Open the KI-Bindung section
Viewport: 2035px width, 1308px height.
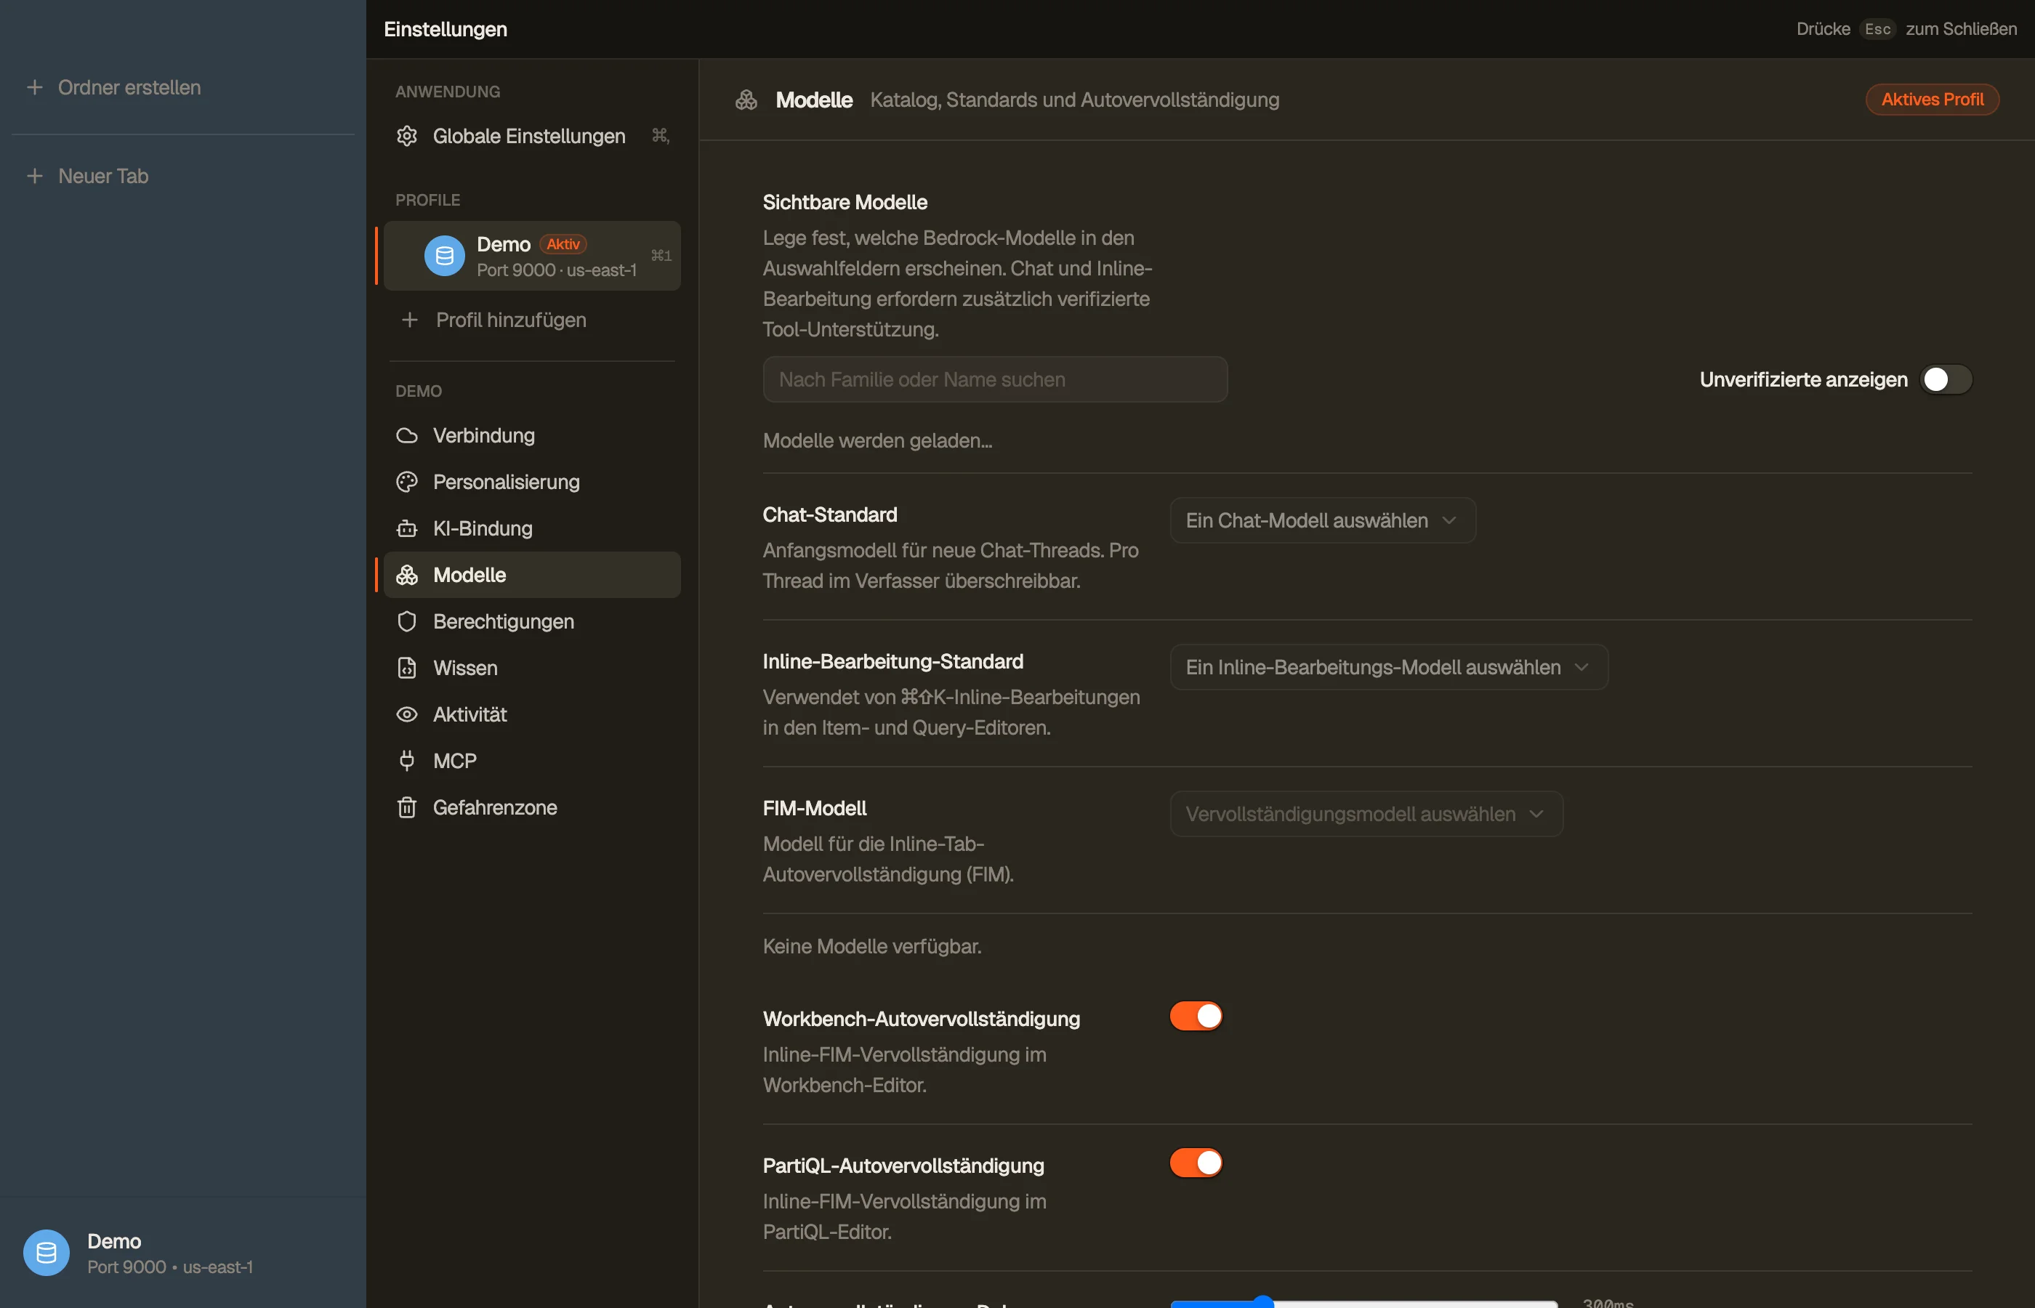(533, 528)
